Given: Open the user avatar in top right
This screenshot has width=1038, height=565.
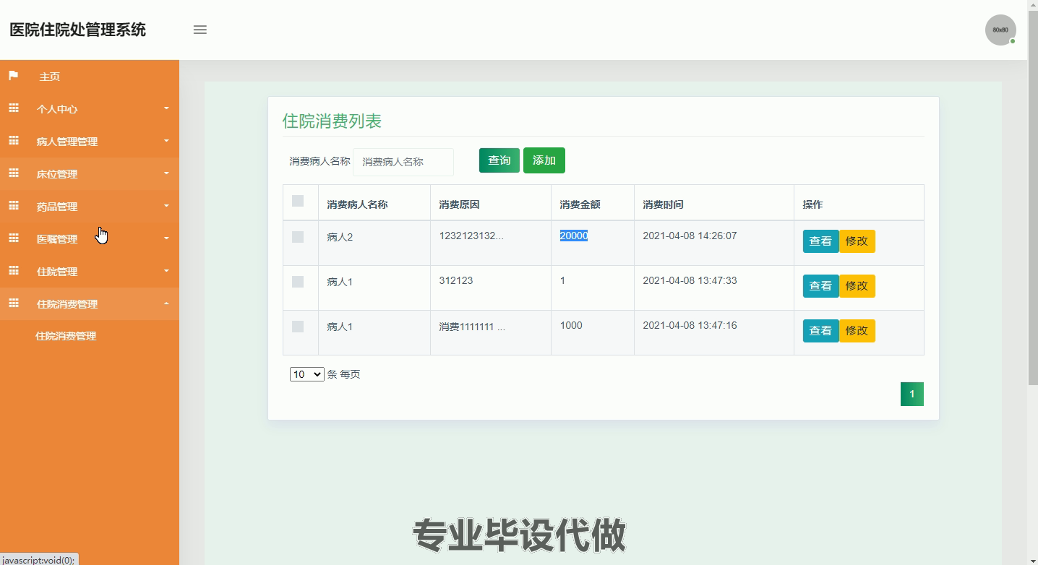Looking at the screenshot, I should [1000, 30].
